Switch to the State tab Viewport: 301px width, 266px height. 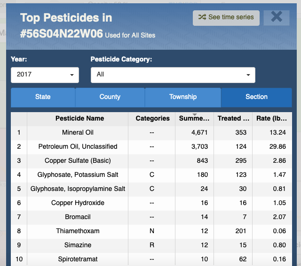tap(43, 97)
